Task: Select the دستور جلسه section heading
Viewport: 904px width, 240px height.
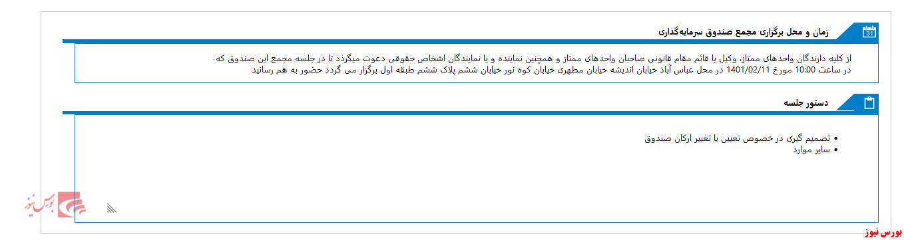Action: pyautogui.click(x=805, y=103)
